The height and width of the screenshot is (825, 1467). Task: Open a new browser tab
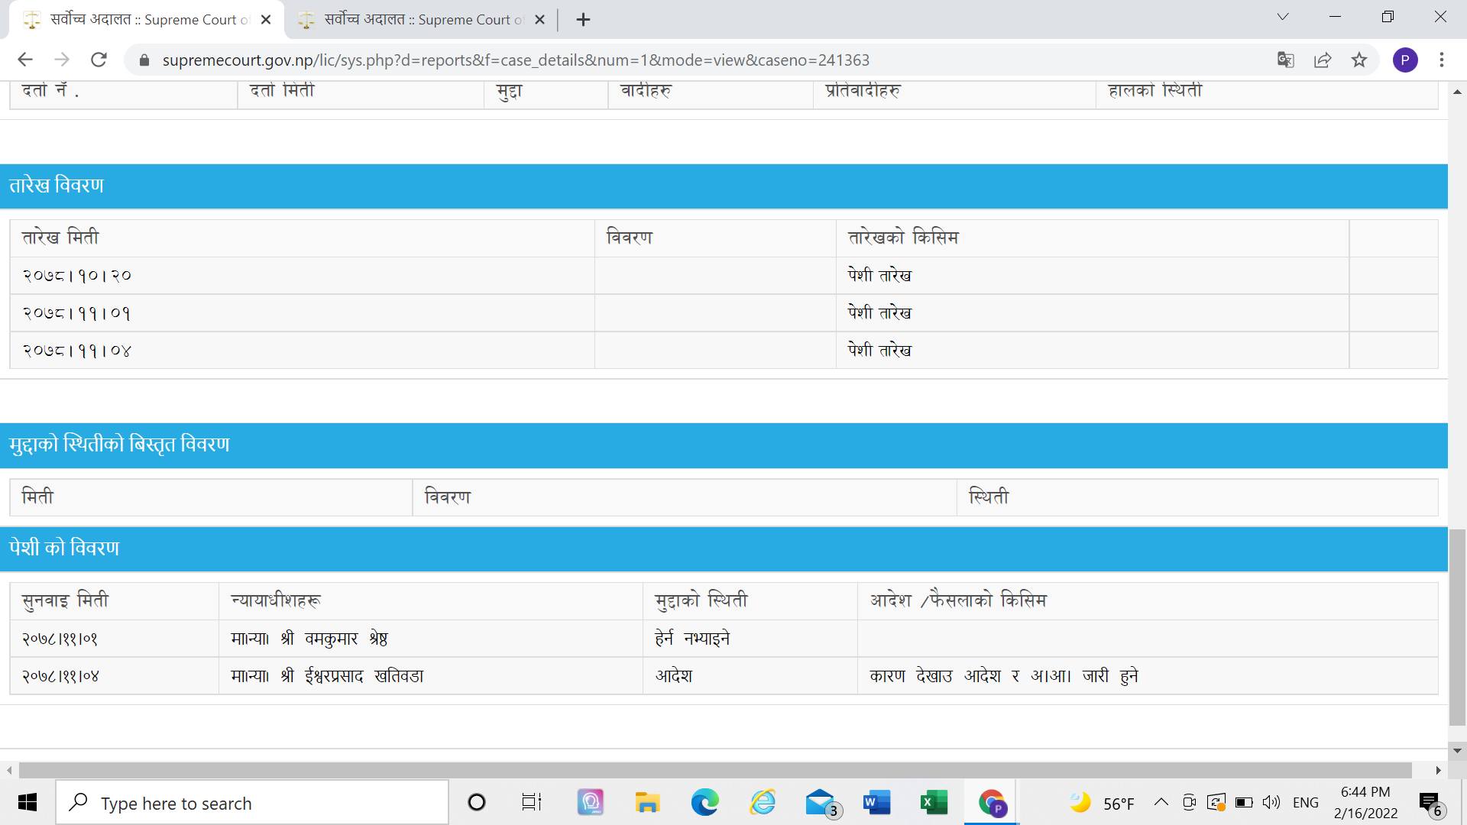click(x=583, y=20)
